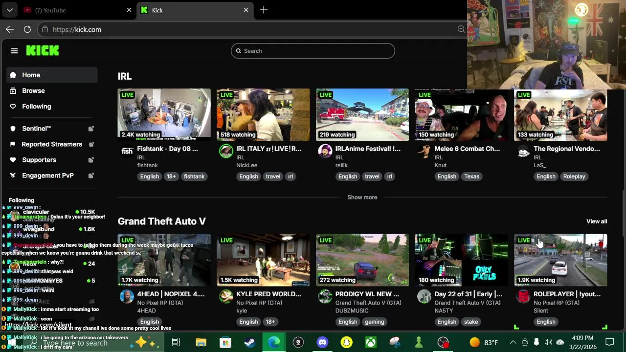Open Snapchat from taskbar
Viewport: 626px width, 352px height.
346,342
